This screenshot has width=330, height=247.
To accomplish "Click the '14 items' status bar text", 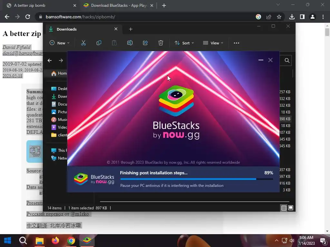I will [x=54, y=208].
